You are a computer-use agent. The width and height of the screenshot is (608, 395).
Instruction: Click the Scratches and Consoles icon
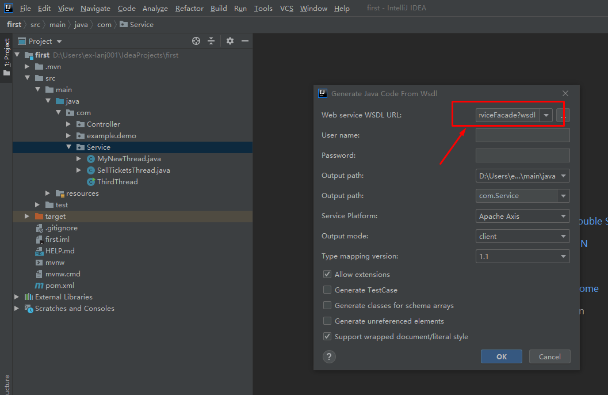coord(29,309)
